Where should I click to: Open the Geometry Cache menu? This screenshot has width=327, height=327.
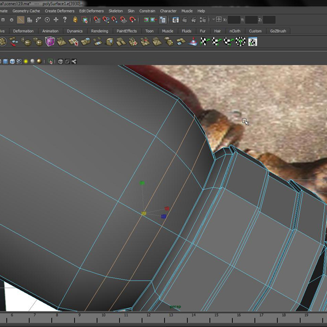[x=26, y=11]
